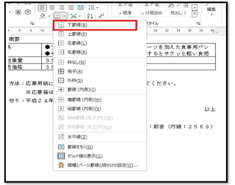235x185 pixels.
Task: Choose 格子(A) menu item
Action: [100, 71]
